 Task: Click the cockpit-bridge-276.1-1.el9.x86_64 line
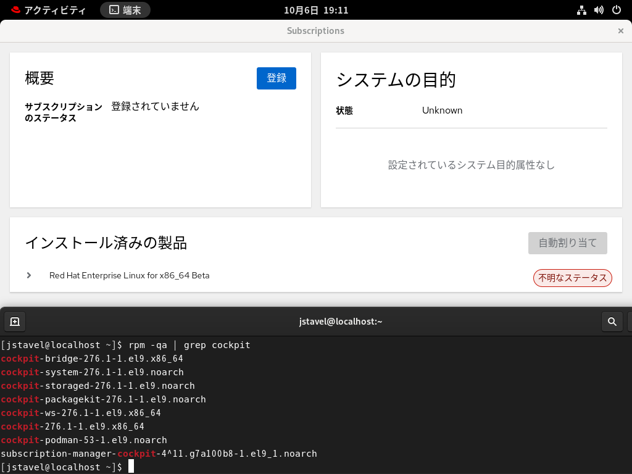92,359
